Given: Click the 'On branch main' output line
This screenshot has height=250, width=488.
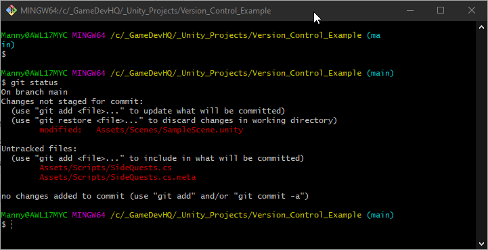Looking at the screenshot, I should click(x=35, y=93).
